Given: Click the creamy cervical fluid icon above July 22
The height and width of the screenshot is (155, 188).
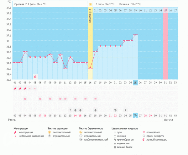Looking at the screenshot, I should (115, 110).
